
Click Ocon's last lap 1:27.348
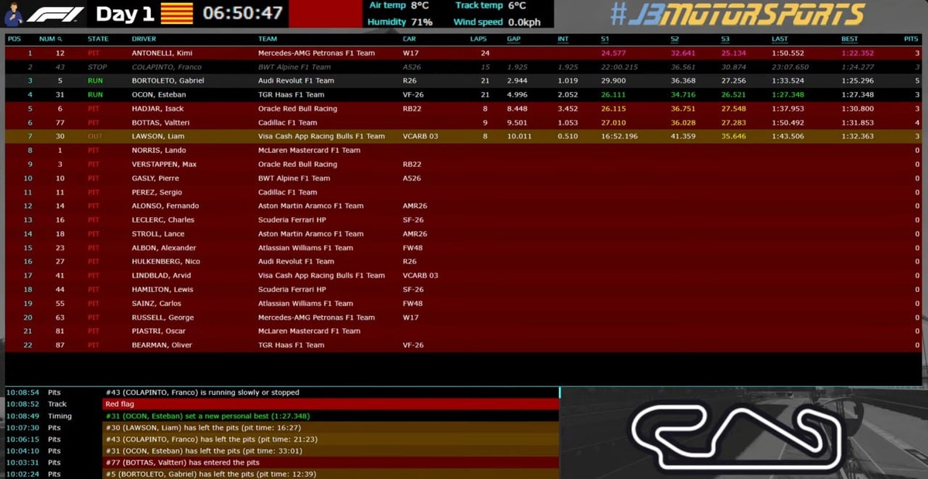coord(787,94)
